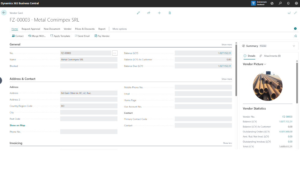Switch to the Details factbox tab
This screenshot has width=300, height=180.
pos(250,56)
